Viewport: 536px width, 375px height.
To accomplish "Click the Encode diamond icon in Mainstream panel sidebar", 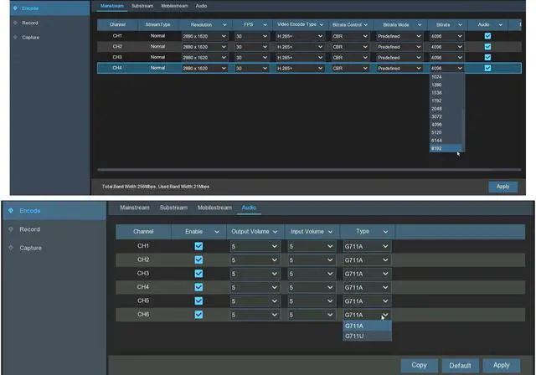I will 15,8.
